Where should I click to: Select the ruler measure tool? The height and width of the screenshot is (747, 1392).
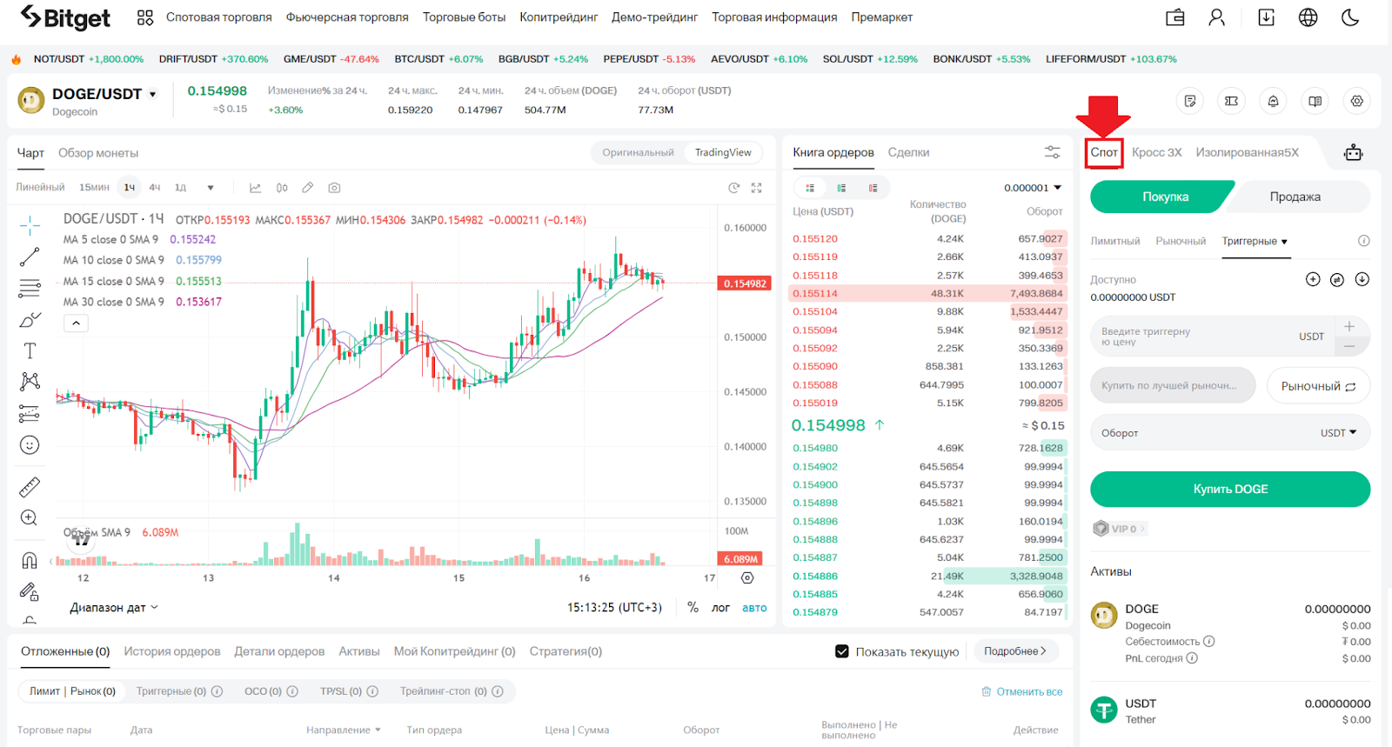click(x=30, y=487)
